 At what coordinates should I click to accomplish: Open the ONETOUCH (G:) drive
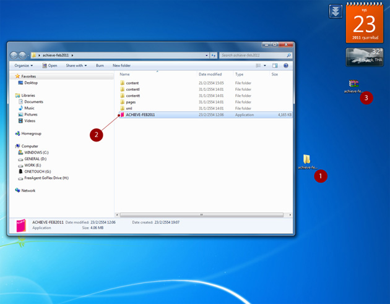pos(37,172)
